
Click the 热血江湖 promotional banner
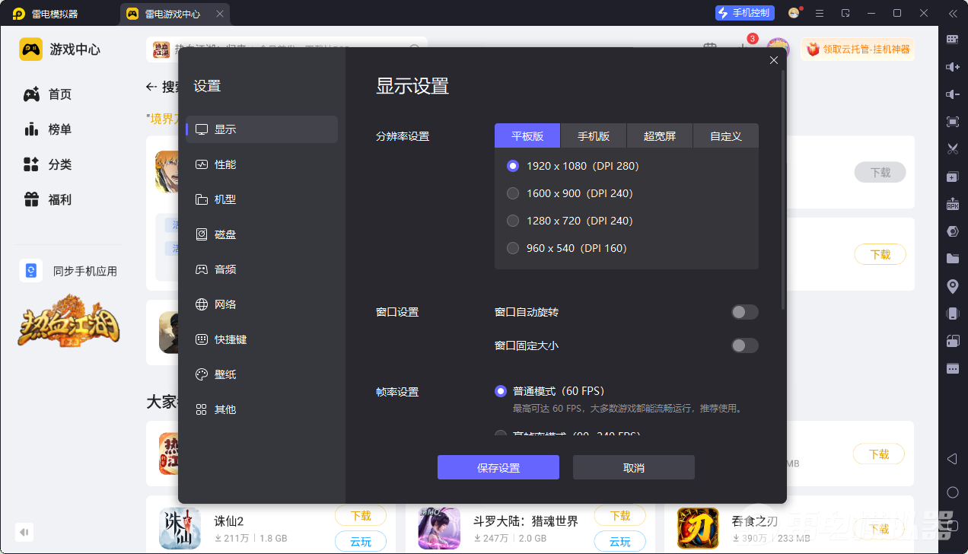click(68, 323)
